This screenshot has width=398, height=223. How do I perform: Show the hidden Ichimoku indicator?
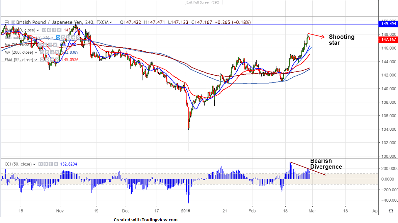tap(58, 38)
